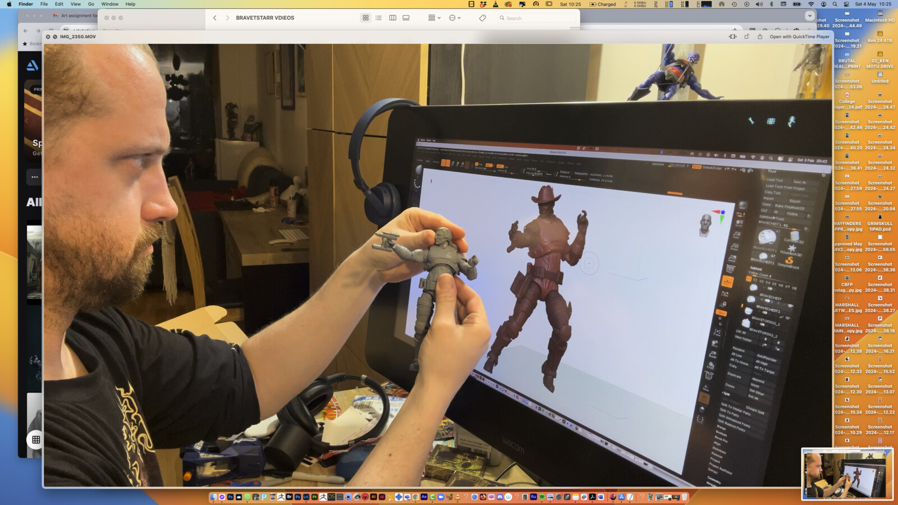The image size is (898, 505).
Task: Open the Help menu
Action: pyautogui.click(x=130, y=4)
